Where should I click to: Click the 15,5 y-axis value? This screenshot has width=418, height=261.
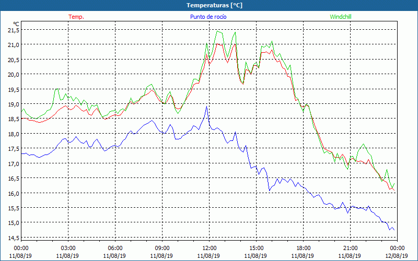click(x=14, y=208)
